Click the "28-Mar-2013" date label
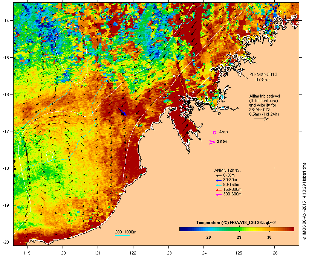This screenshot has width=309, height=256. (x=263, y=75)
